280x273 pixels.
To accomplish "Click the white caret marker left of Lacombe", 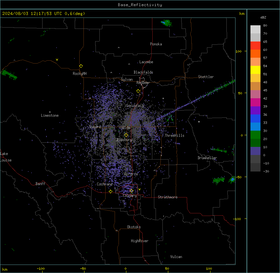I will click(129, 64).
